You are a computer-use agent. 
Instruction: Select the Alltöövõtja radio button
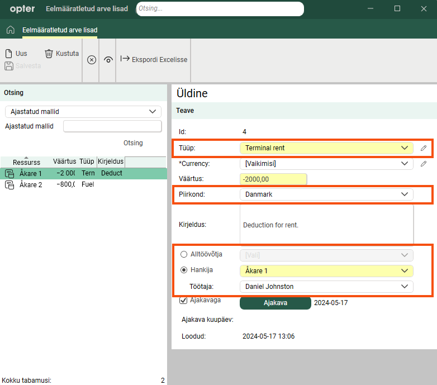[x=184, y=254]
